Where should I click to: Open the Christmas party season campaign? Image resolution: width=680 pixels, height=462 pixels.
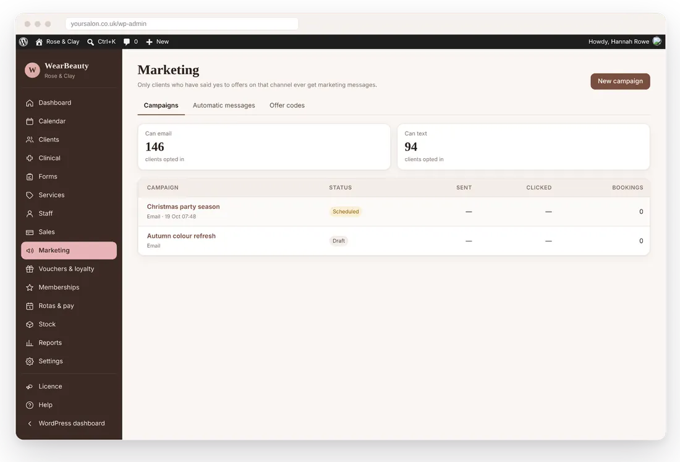(x=183, y=207)
